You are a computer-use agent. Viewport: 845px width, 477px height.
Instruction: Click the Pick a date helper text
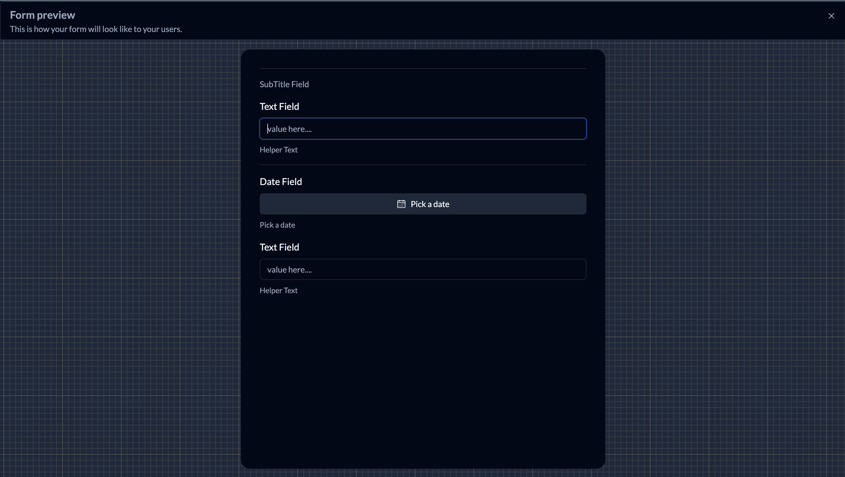pyautogui.click(x=277, y=225)
